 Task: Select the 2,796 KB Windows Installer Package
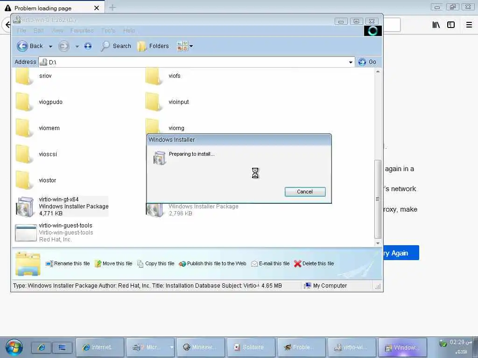point(192,210)
